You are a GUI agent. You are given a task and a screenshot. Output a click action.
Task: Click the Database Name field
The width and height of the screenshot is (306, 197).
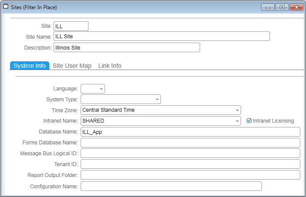point(190,132)
